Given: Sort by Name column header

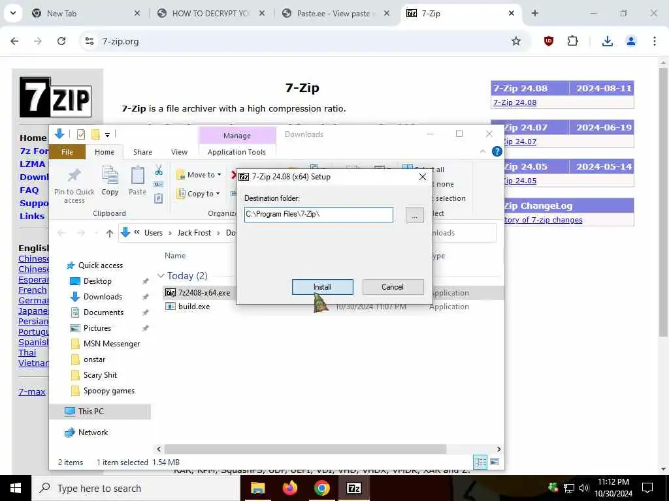Looking at the screenshot, I should pos(175,256).
